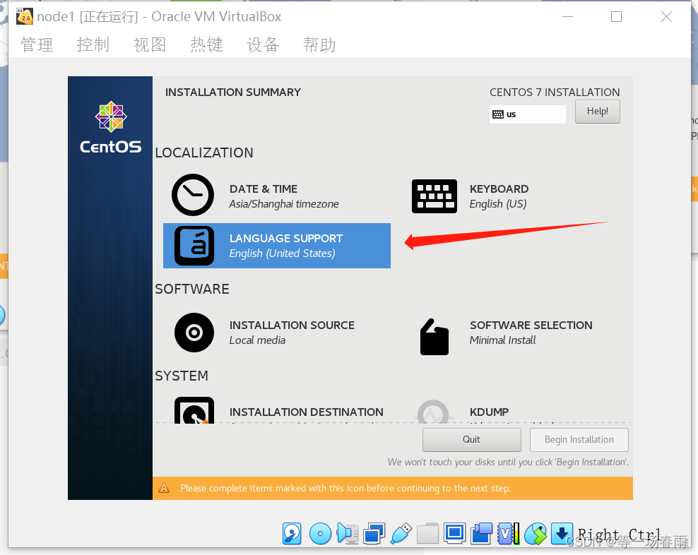Click the mouse integration status icon
The height and width of the screenshot is (555, 698).
click(x=536, y=534)
